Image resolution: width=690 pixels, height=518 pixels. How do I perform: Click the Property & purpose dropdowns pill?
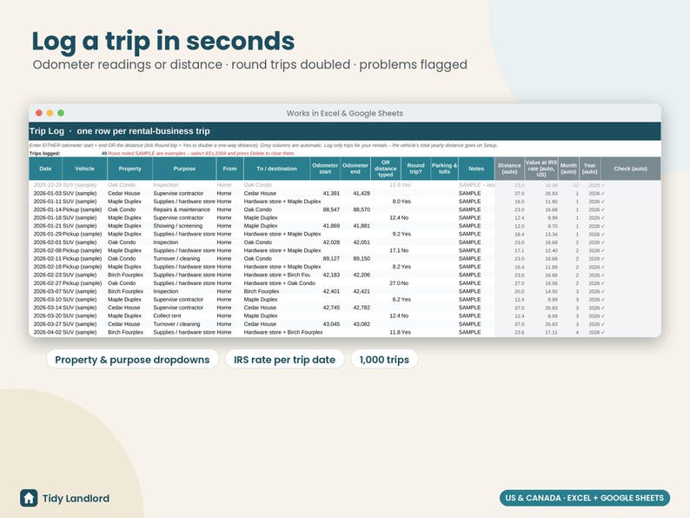pos(132,360)
